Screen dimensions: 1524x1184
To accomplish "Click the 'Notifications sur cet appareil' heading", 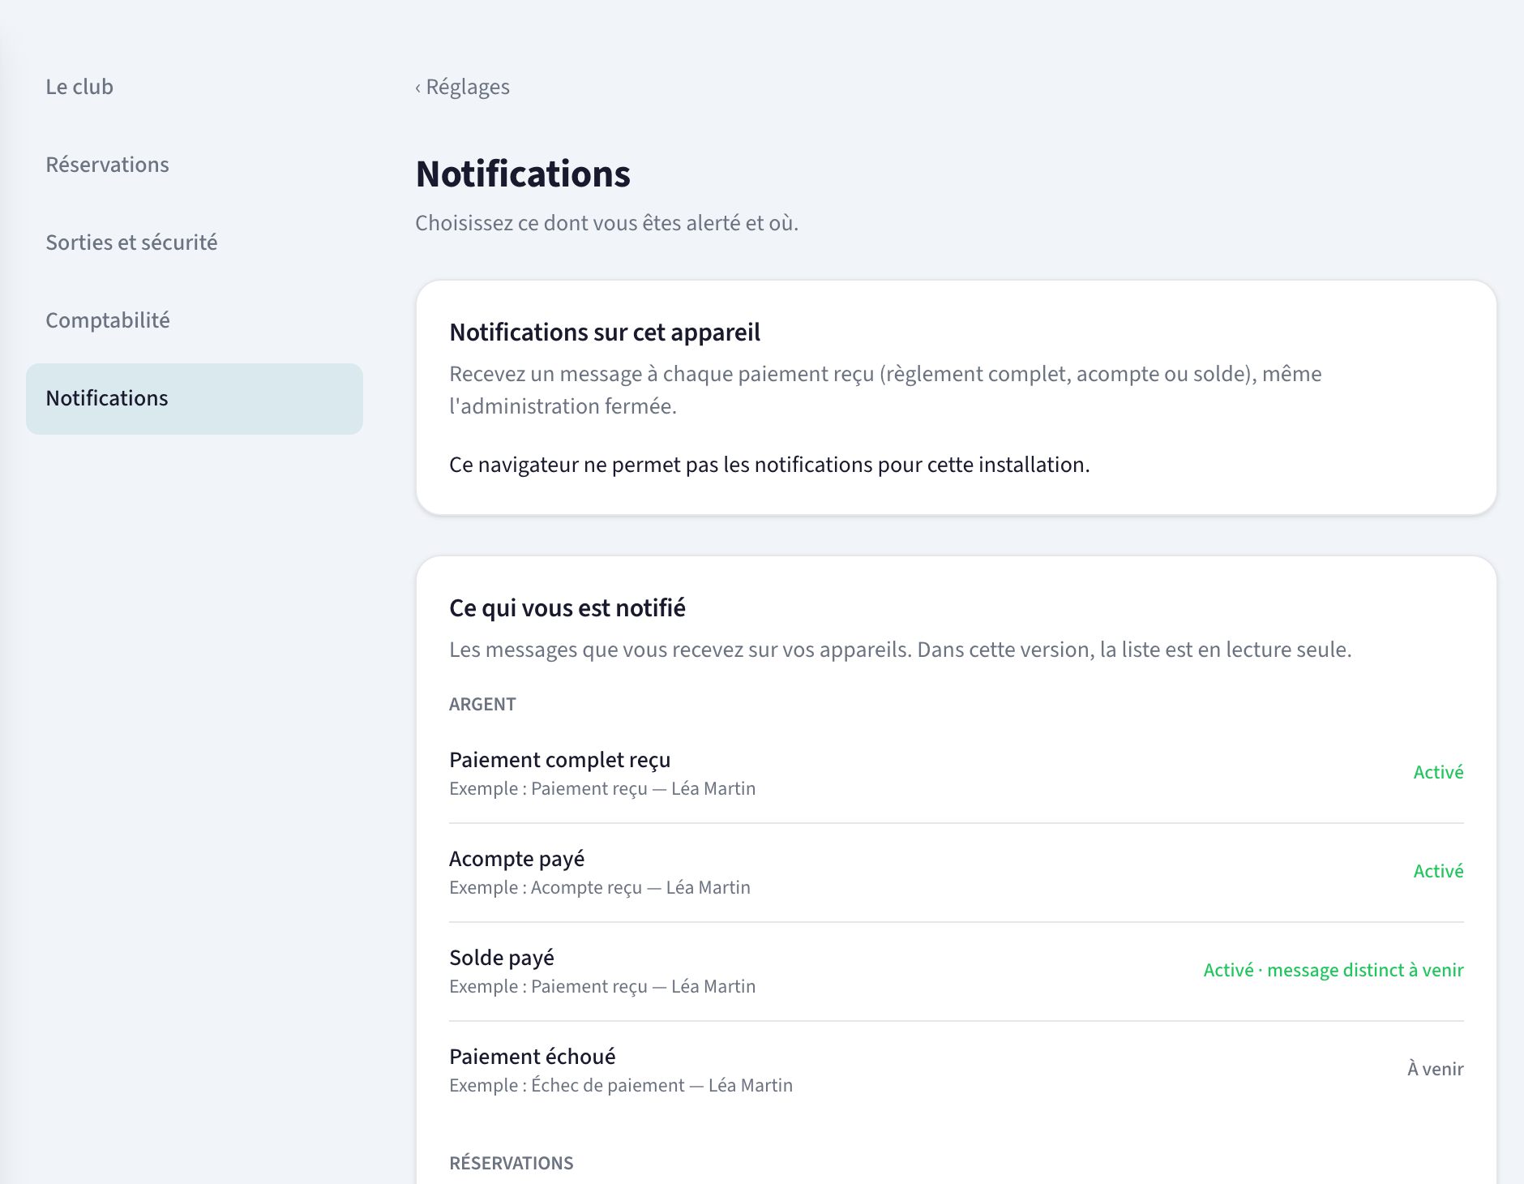I will point(605,332).
